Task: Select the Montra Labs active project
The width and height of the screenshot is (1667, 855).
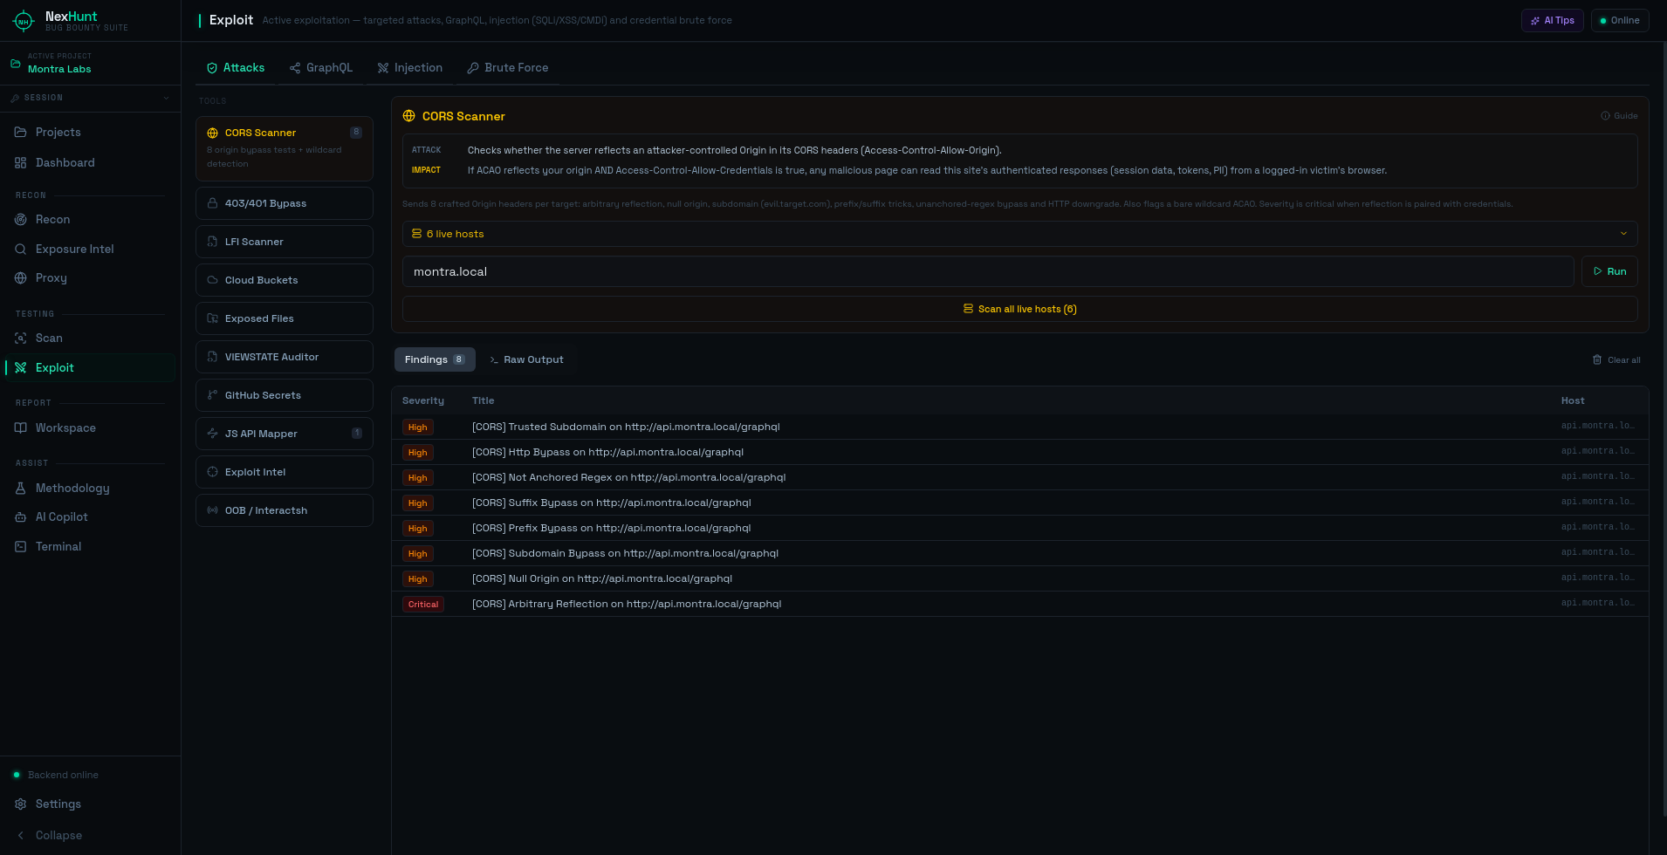Action: click(90, 64)
